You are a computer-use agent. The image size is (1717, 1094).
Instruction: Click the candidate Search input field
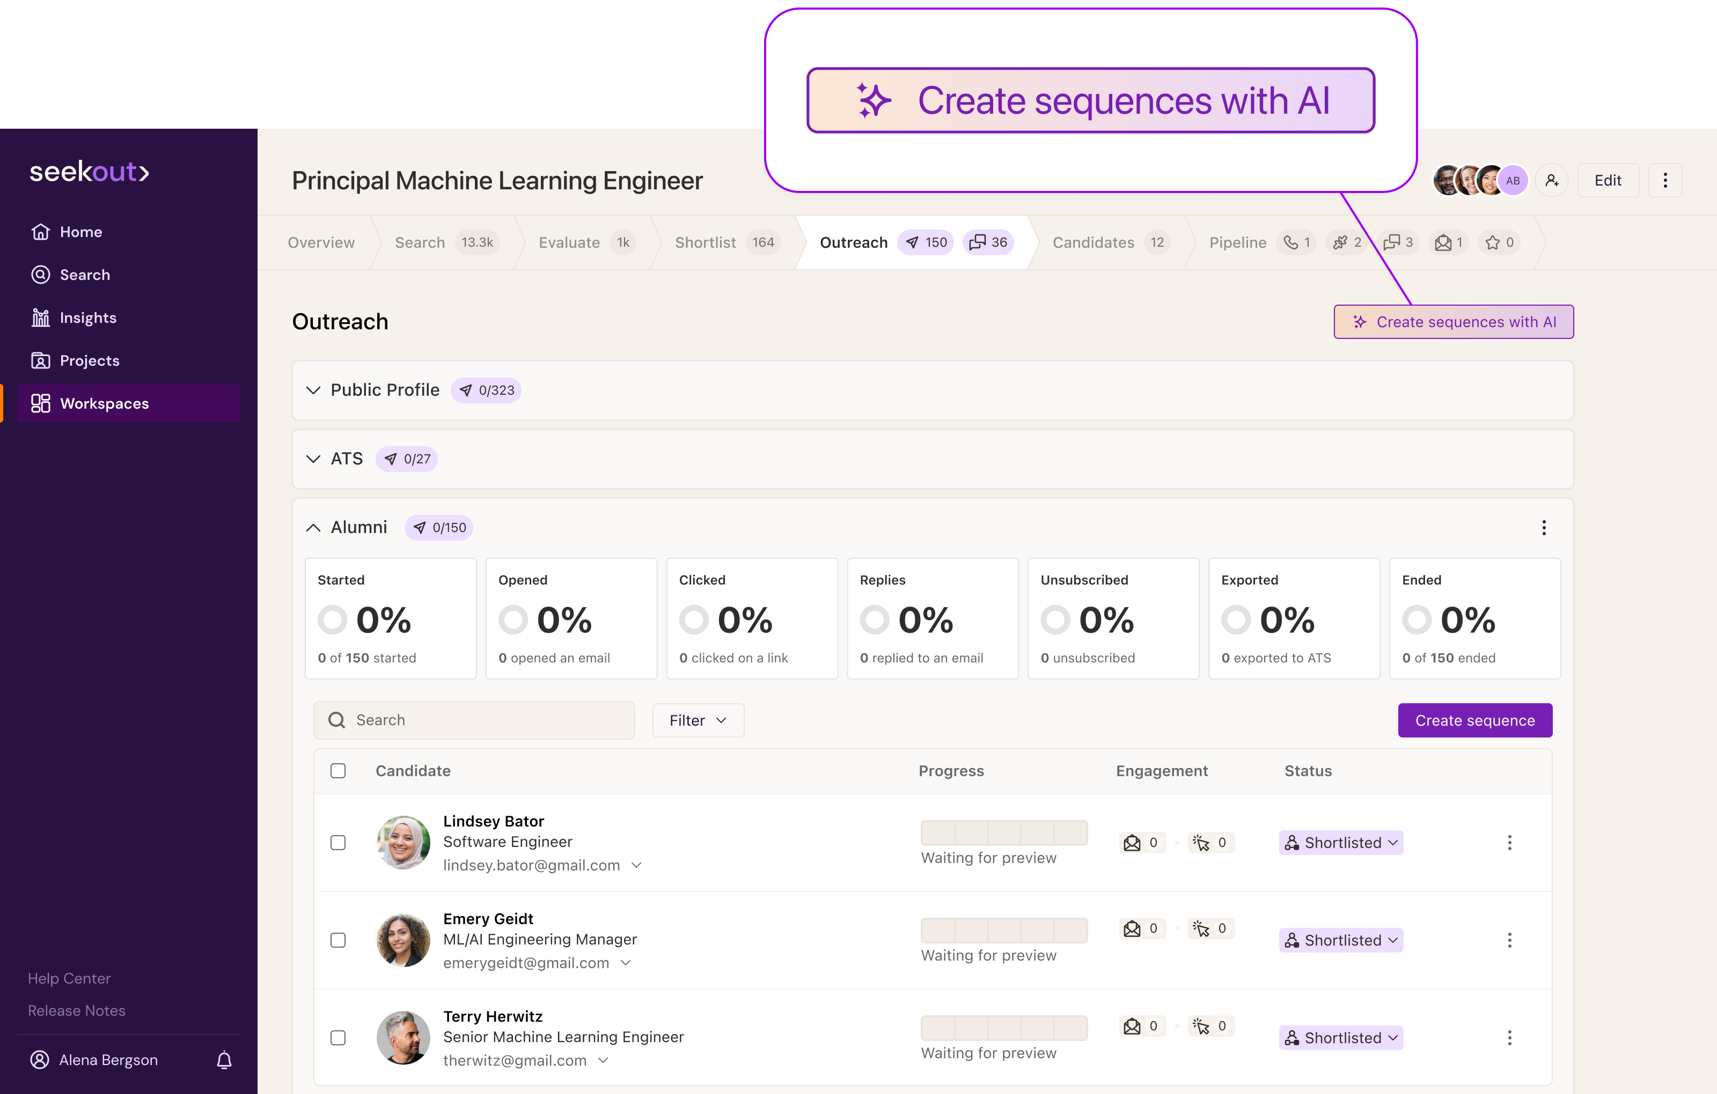(474, 720)
